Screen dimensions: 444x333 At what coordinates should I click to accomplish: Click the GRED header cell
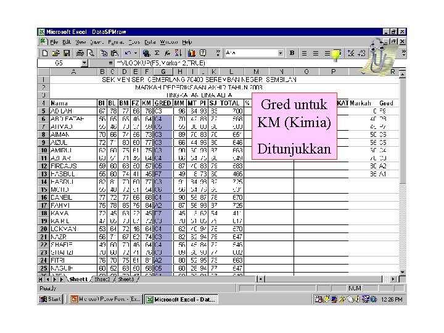pos(163,103)
